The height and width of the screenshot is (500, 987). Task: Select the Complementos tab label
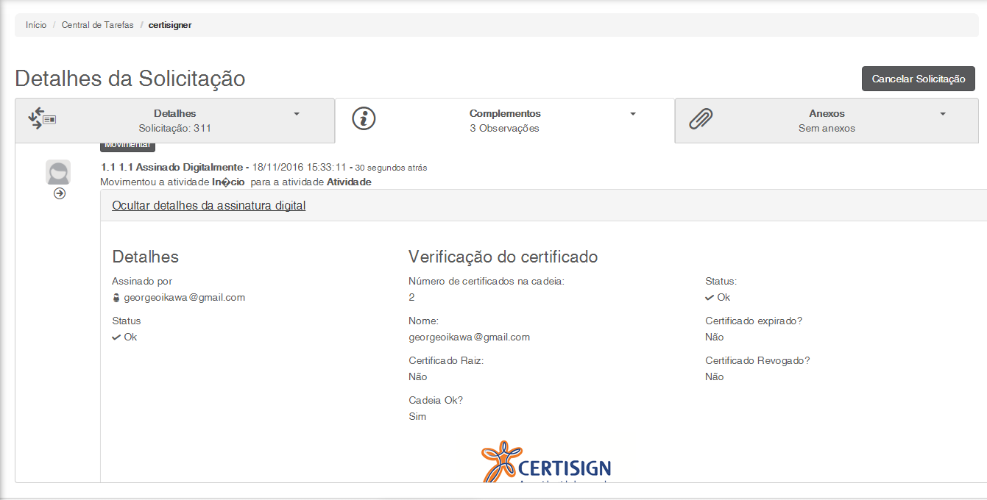[505, 114]
